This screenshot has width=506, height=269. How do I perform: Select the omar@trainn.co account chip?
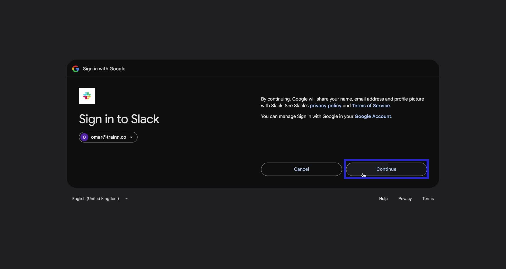click(x=108, y=137)
